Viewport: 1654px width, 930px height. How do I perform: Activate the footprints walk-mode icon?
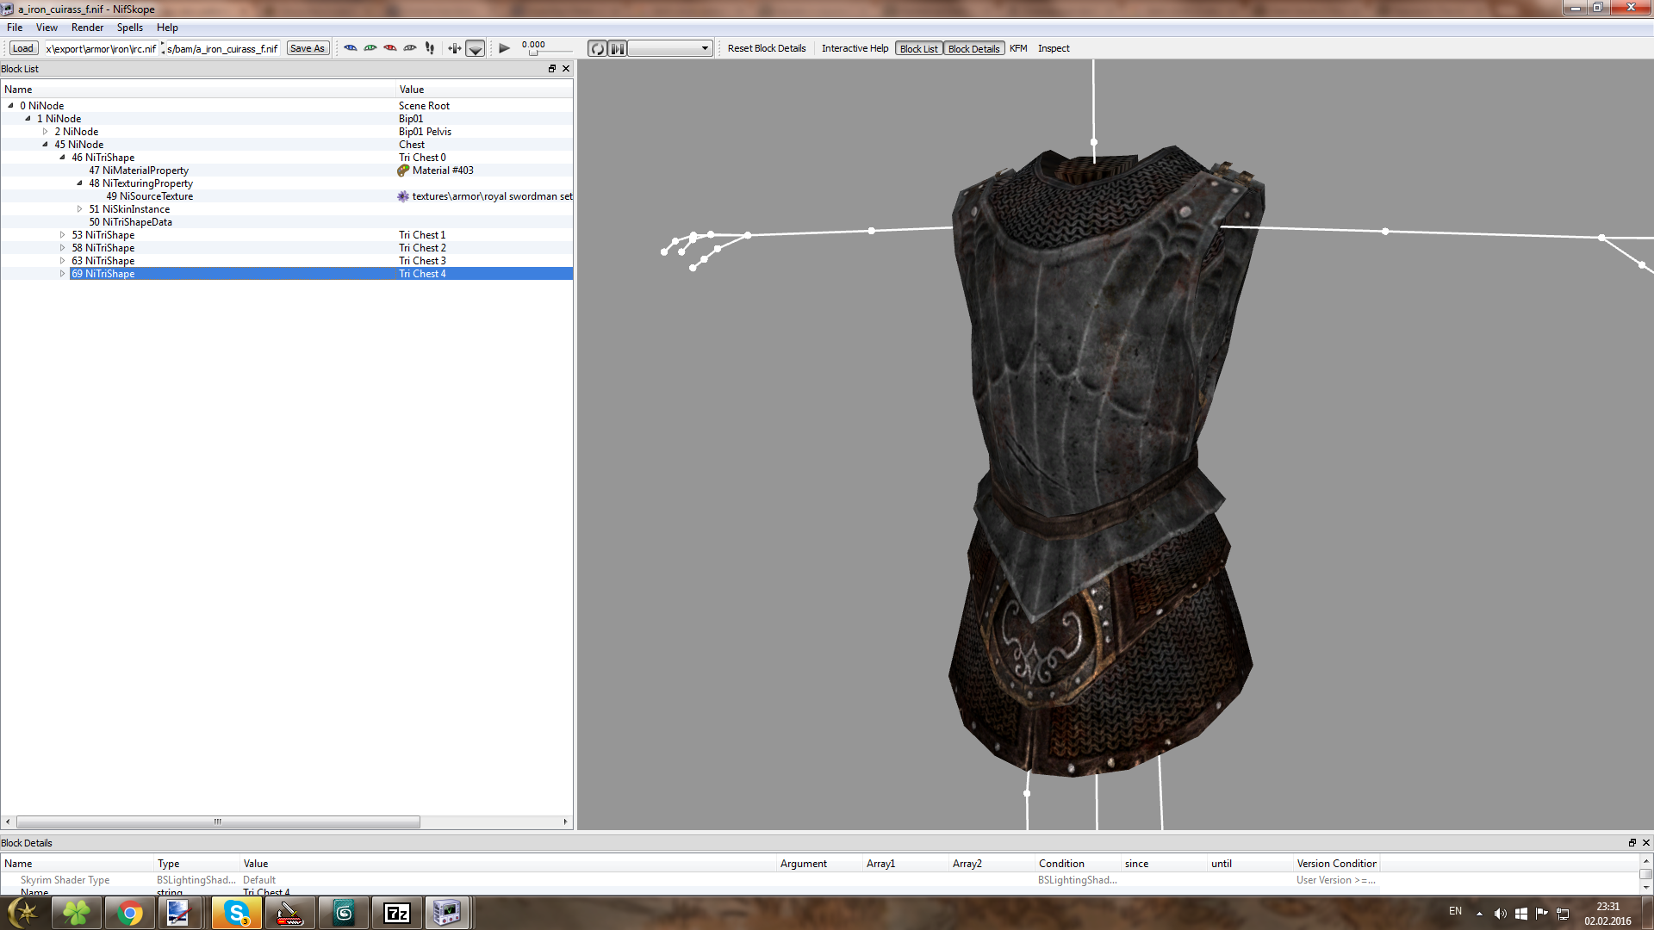click(430, 48)
